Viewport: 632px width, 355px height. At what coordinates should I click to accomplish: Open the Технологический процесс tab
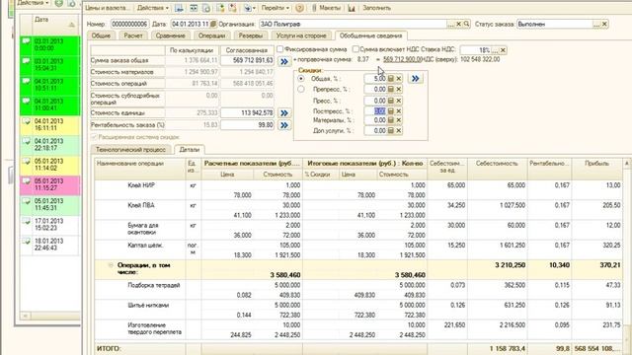coord(130,149)
